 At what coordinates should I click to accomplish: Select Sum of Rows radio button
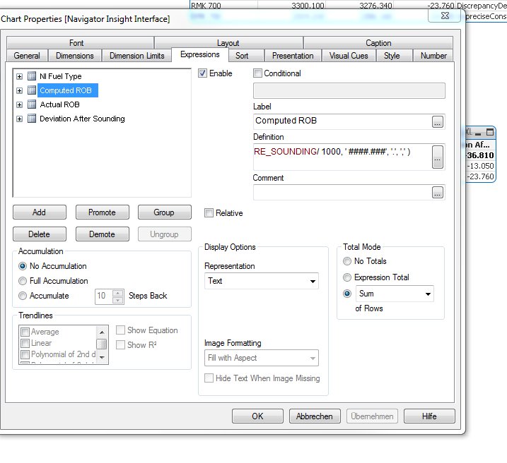click(x=347, y=294)
